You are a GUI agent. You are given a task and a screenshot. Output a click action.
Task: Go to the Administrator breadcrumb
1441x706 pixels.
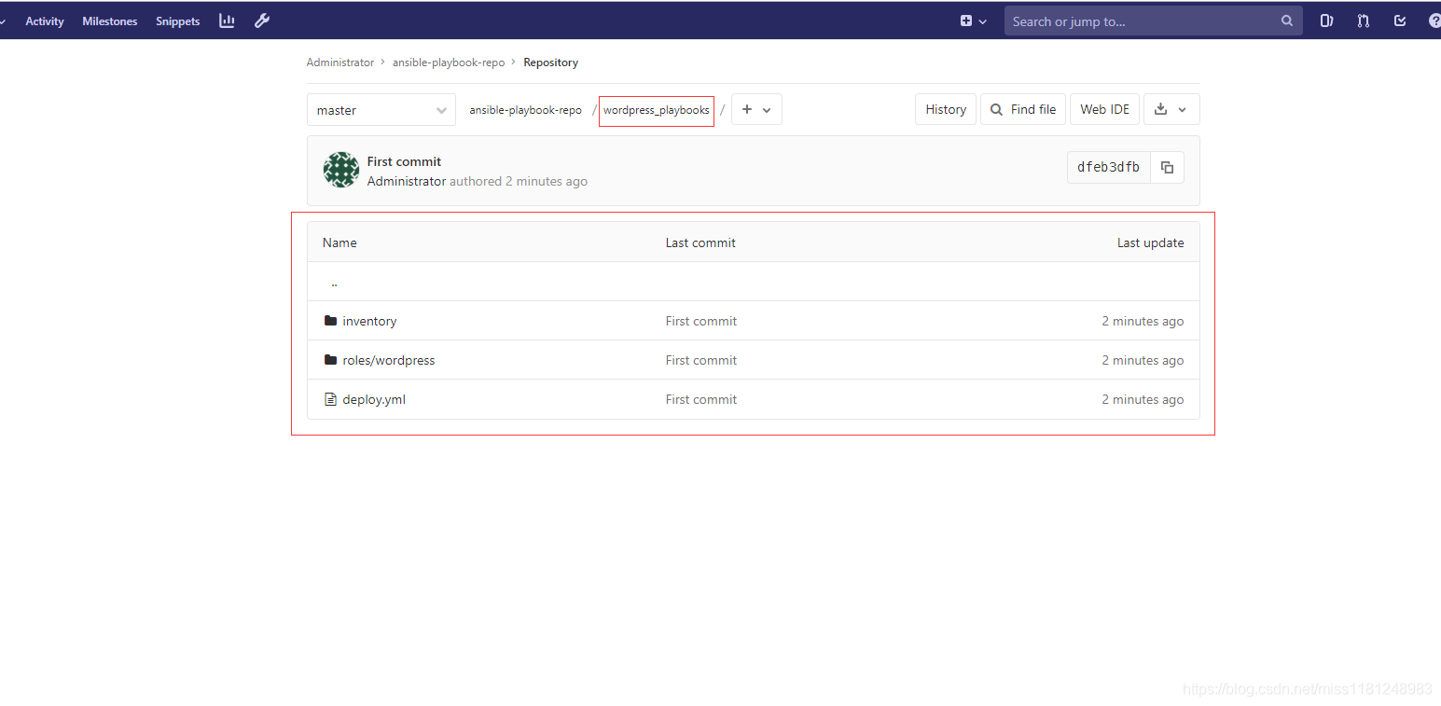[x=340, y=62]
